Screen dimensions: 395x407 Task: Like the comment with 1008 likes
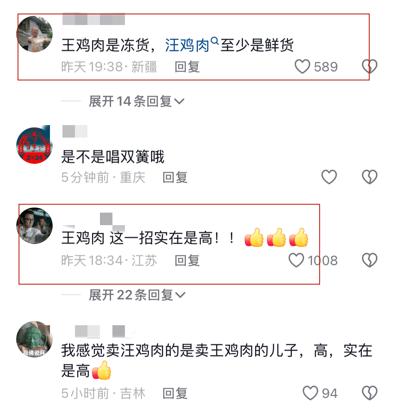pos(296,260)
